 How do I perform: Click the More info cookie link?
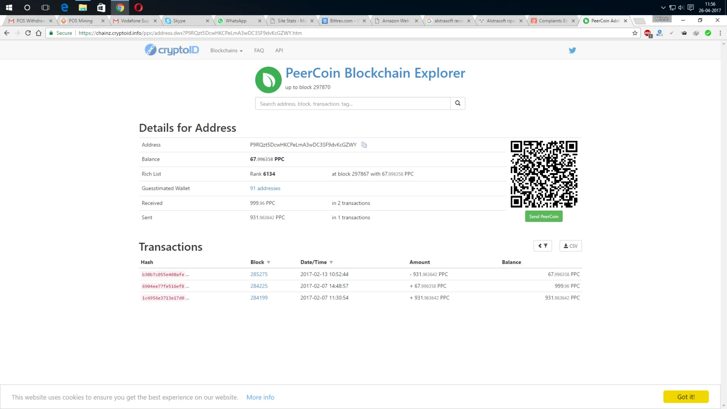tap(260, 397)
